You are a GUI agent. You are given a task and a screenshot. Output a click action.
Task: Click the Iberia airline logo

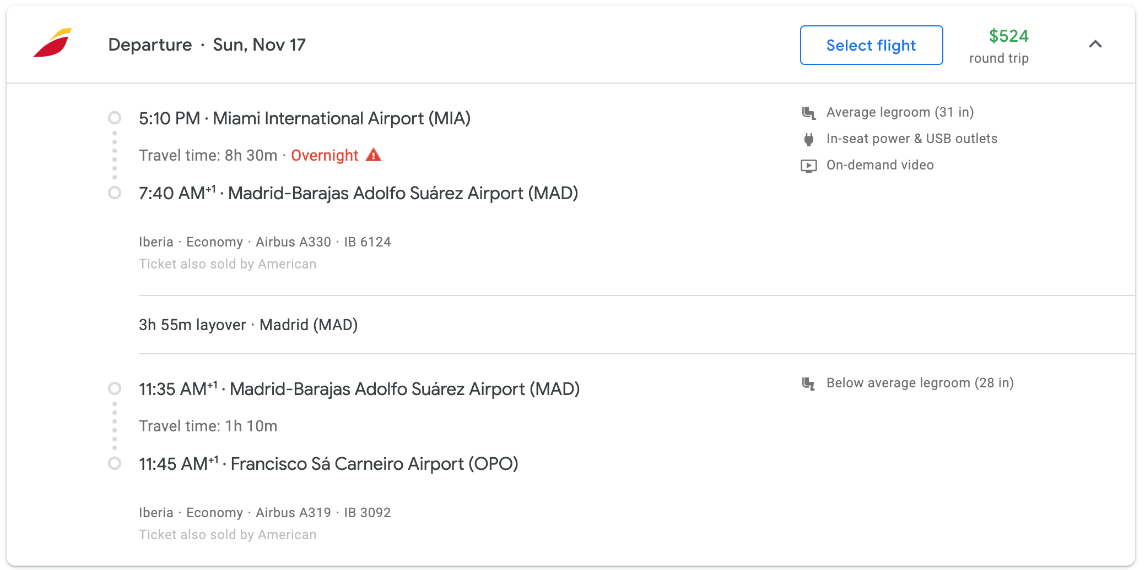[x=53, y=43]
